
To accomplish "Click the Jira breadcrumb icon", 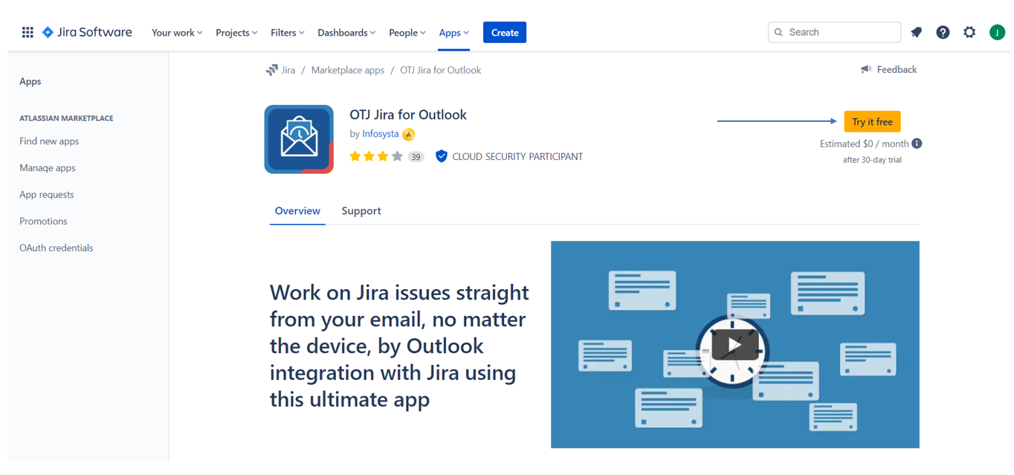I will coord(272,70).
